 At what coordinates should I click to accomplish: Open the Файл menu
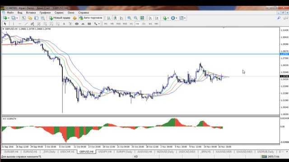pyautogui.click(x=10, y=13)
